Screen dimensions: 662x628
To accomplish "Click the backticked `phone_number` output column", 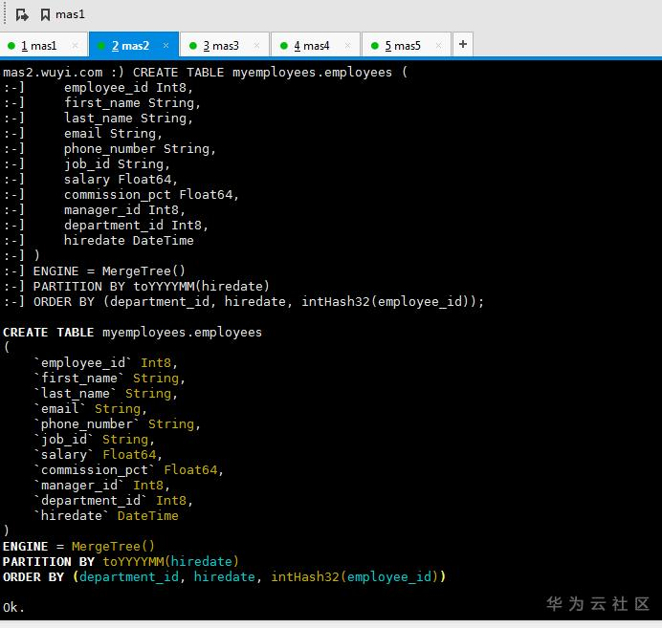I will tap(86, 423).
